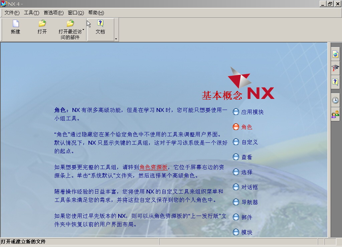Minimize the NX 4 window

tap(323, 4)
